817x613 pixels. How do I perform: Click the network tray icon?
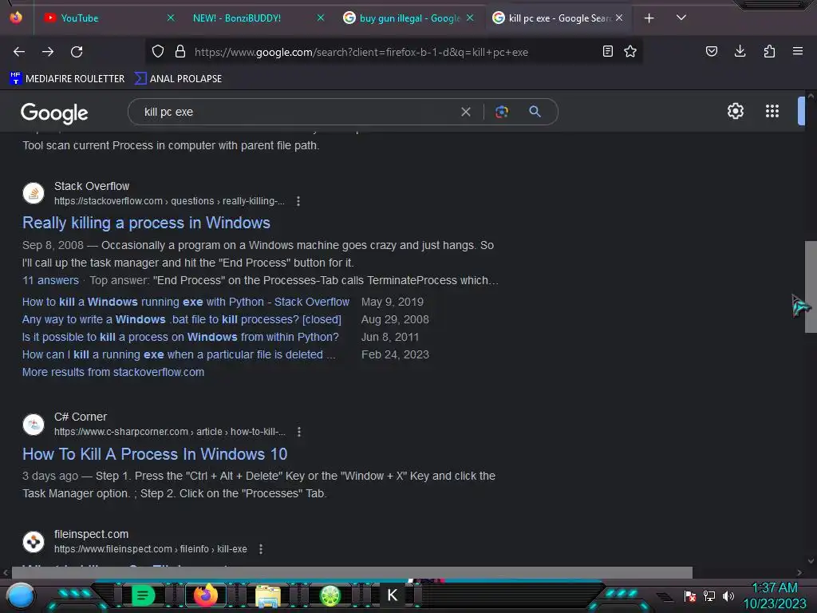pyautogui.click(x=709, y=595)
